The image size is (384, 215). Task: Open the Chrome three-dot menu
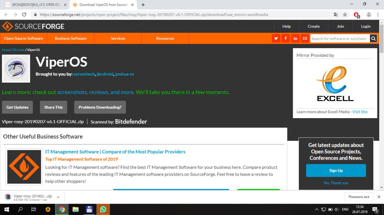tap(378, 15)
